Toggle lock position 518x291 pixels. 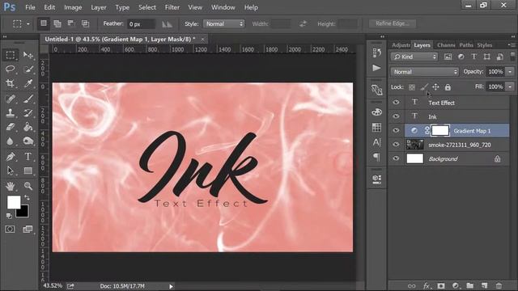point(435,86)
